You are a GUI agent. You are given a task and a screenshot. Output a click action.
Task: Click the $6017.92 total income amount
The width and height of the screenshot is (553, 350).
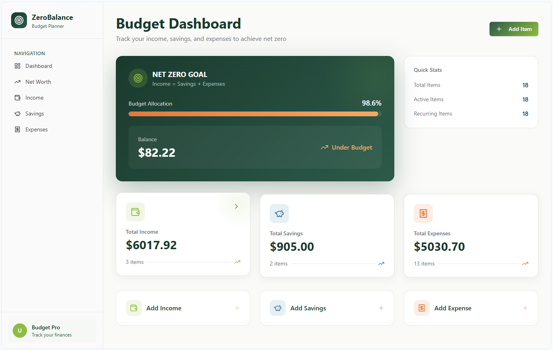(x=151, y=245)
